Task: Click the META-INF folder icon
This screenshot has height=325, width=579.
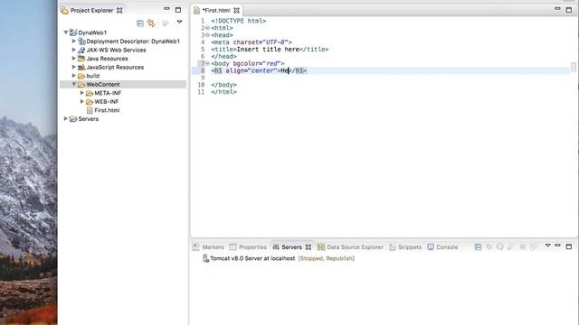Action: click(x=90, y=93)
